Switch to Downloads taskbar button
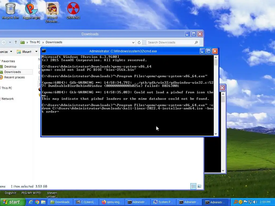275x206 pixels. tap(60, 202)
